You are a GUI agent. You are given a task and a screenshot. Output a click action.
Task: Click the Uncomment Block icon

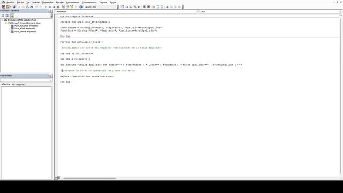click(x=162, y=7)
